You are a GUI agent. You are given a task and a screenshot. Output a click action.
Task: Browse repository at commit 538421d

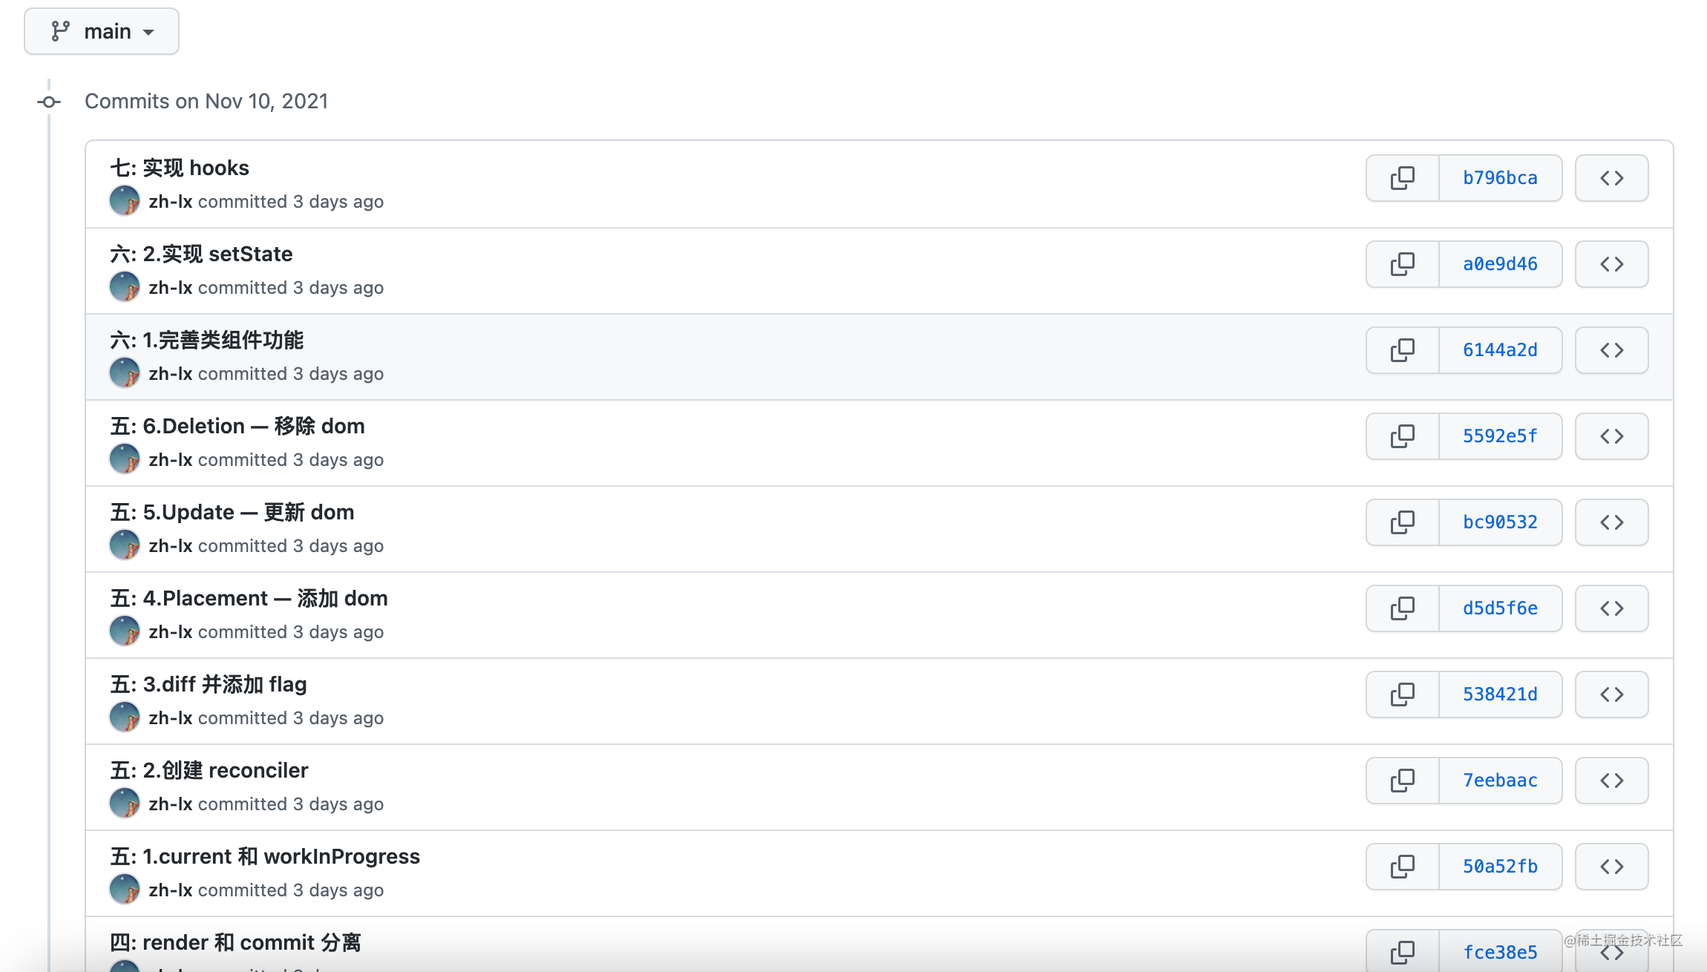(x=1611, y=694)
